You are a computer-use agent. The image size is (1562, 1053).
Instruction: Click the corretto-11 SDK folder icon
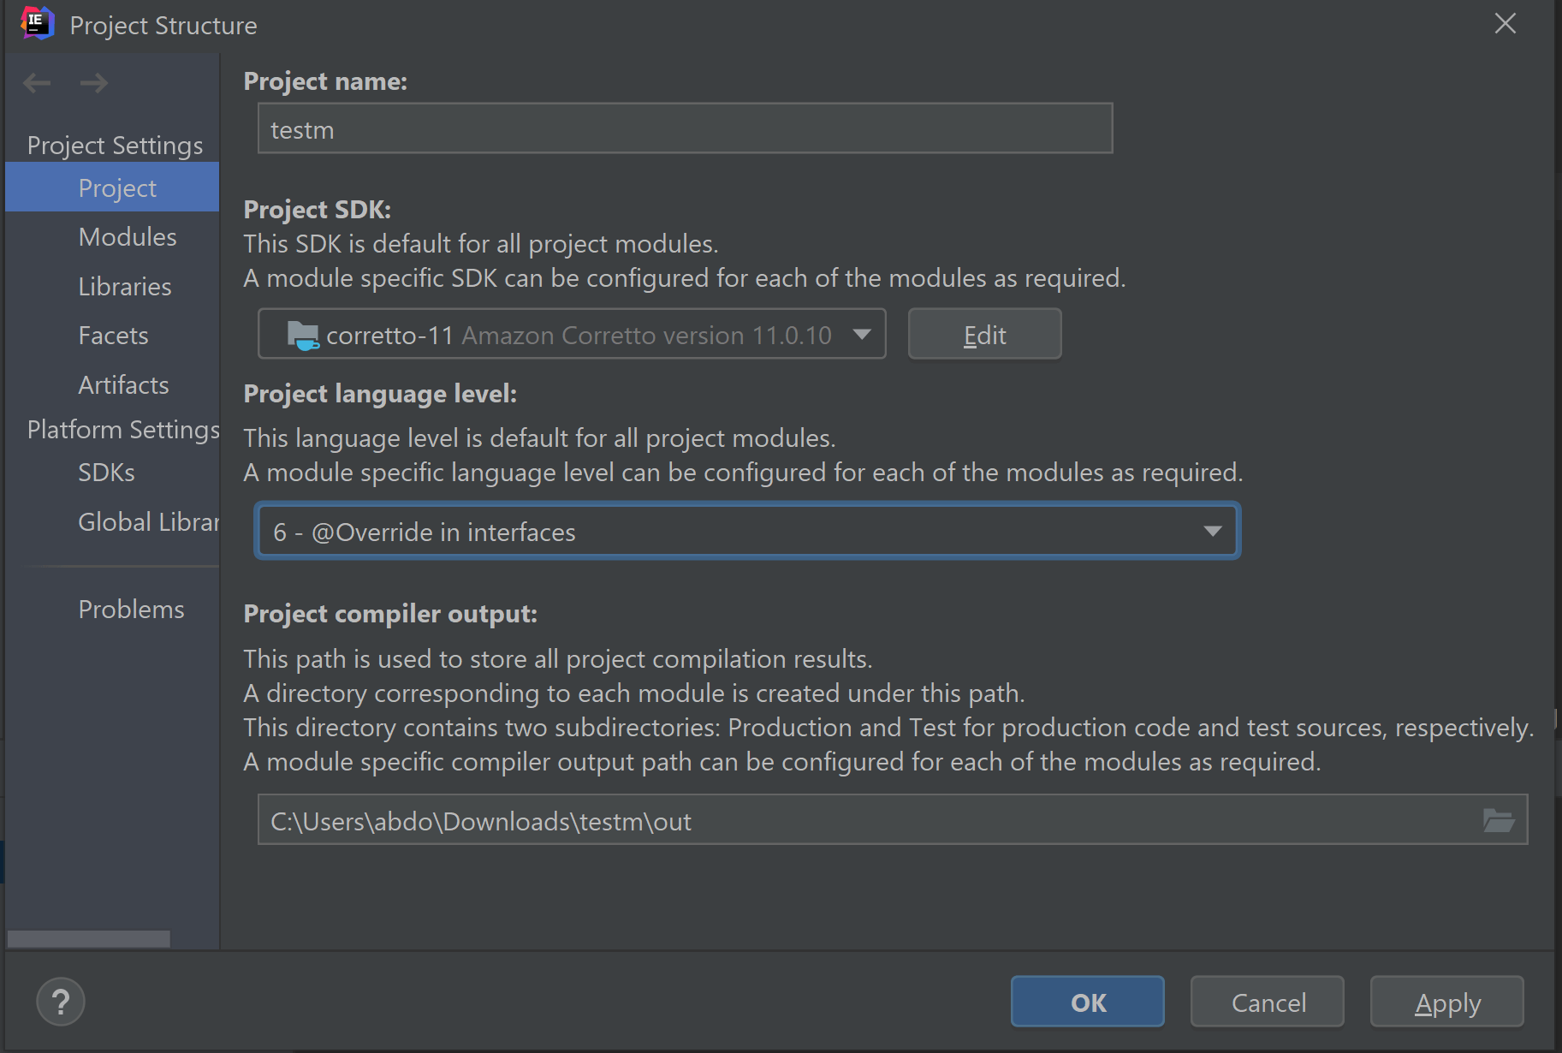click(301, 334)
